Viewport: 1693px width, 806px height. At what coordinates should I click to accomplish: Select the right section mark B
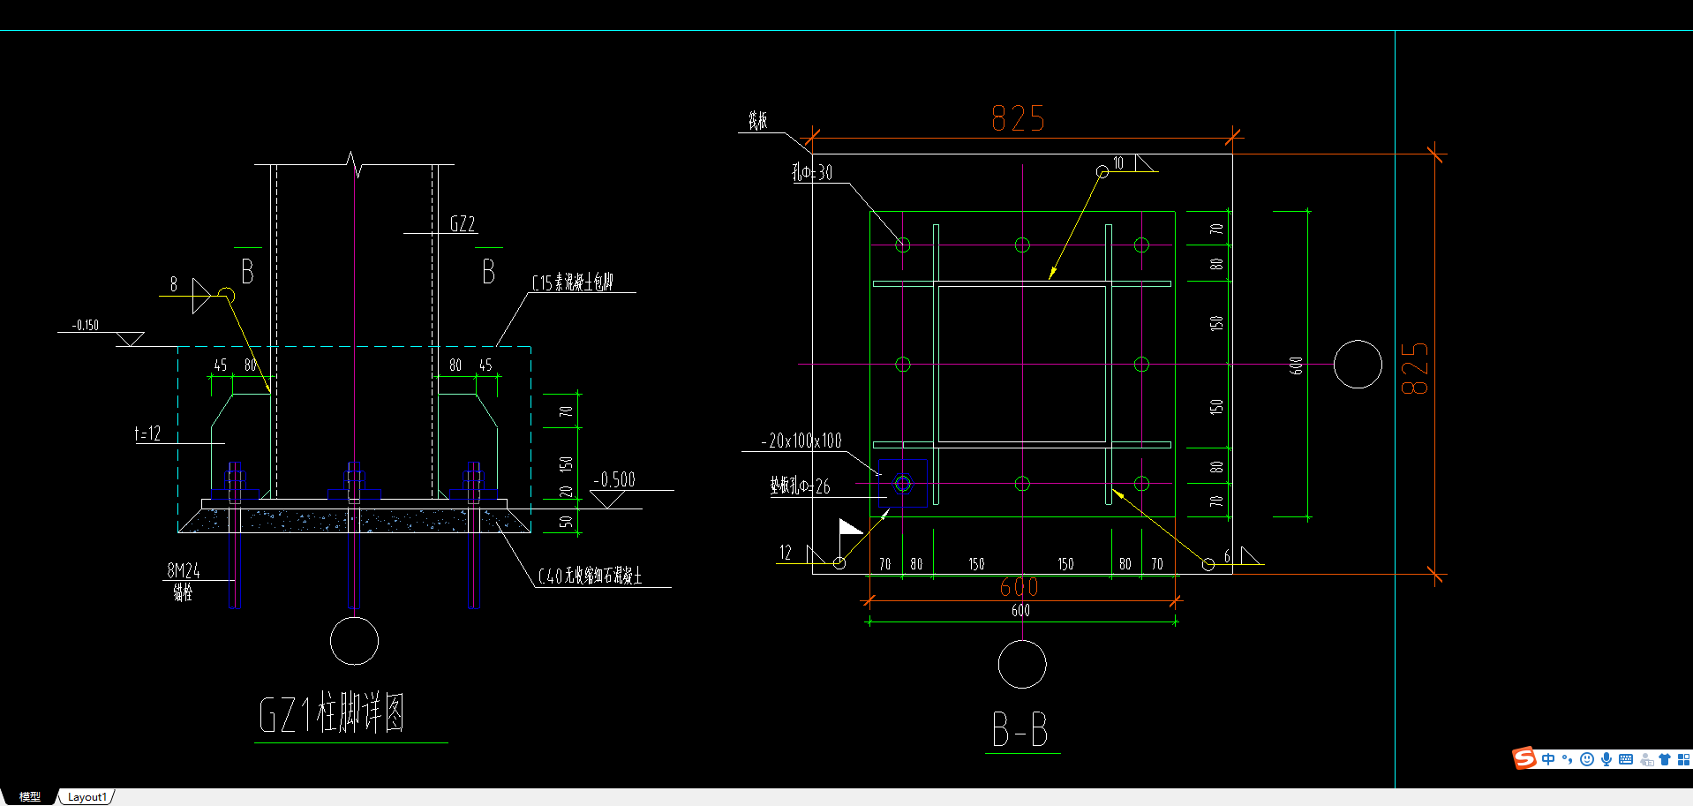point(488,271)
